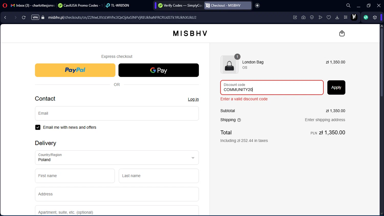384x216 pixels.
Task: Click the Discount code input field
Action: click(272, 87)
